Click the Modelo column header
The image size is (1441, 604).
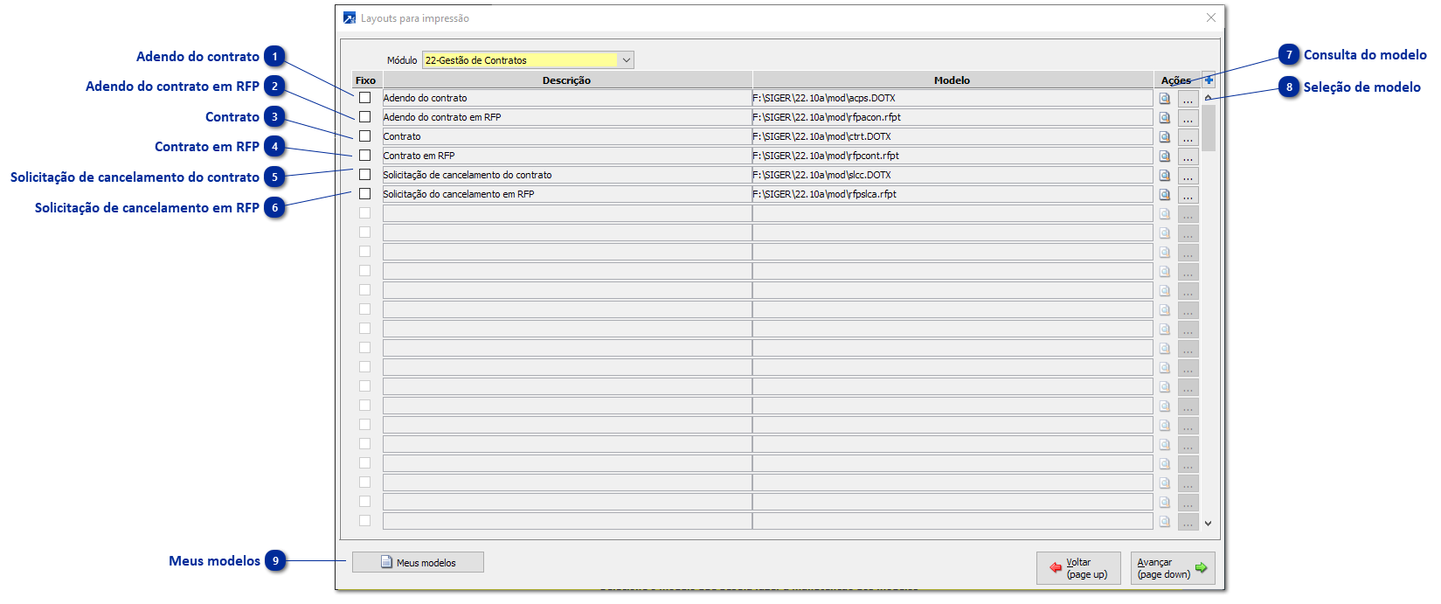953,80
